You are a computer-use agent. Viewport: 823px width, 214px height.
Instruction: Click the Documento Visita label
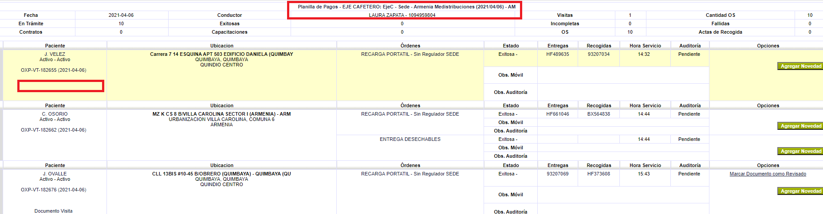(53, 211)
